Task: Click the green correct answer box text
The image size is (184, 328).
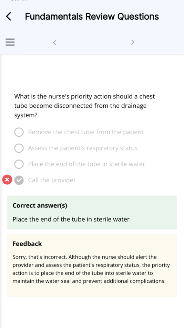Action: click(71, 219)
